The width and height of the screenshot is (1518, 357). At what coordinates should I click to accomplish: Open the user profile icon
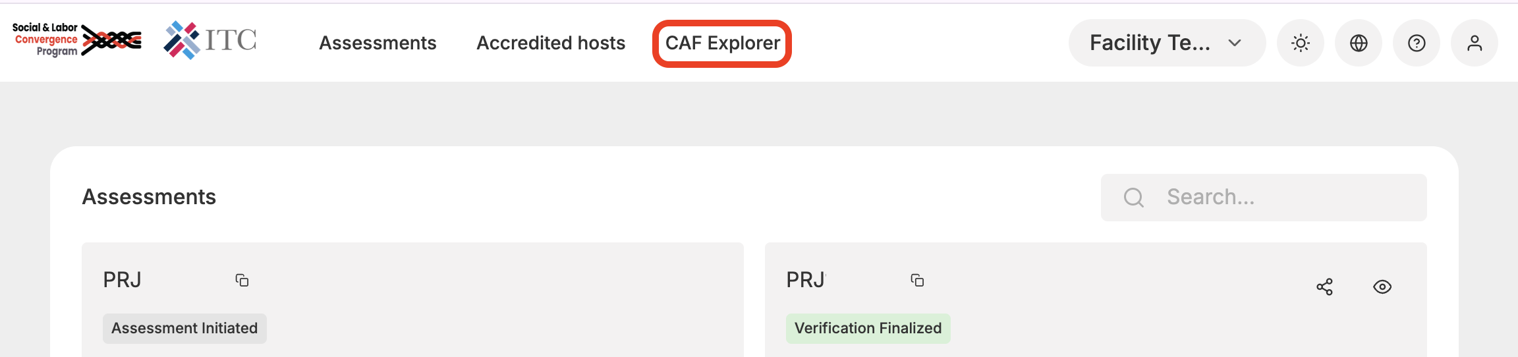1474,43
